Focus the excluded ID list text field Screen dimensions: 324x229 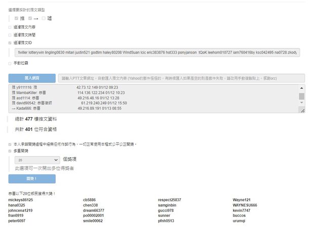tap(156, 53)
